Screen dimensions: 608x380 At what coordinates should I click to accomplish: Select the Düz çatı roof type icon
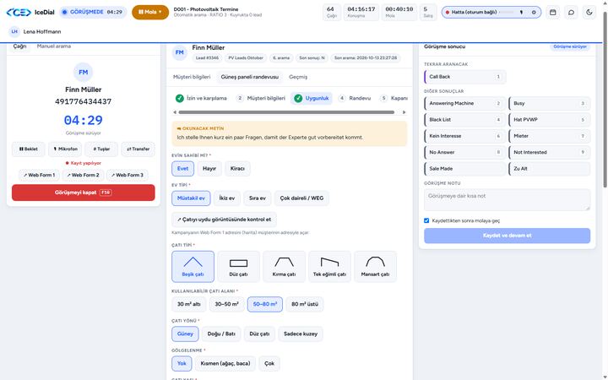(238, 266)
